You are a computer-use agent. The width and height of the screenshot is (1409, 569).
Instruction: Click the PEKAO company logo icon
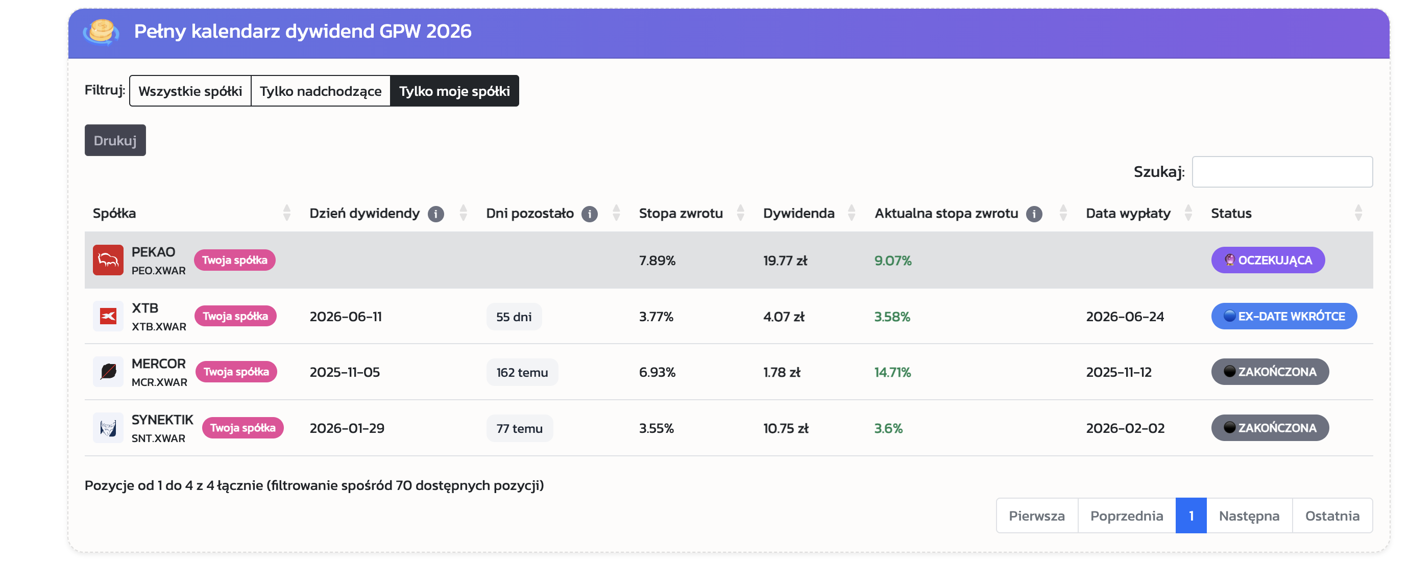tap(108, 260)
